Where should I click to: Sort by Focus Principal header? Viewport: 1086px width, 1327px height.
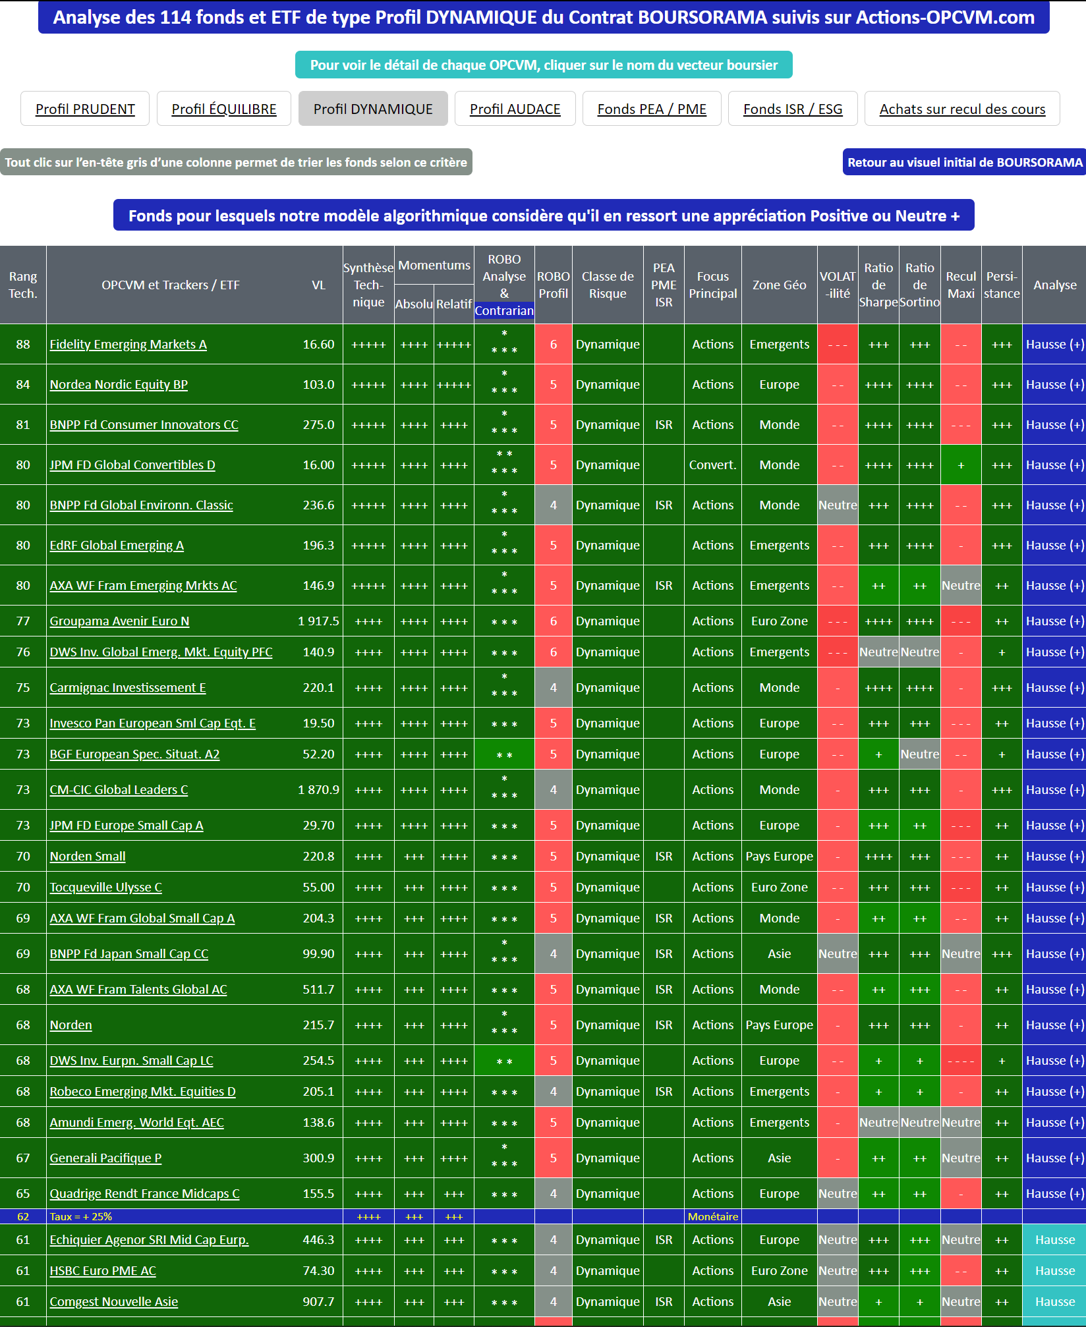point(713,285)
